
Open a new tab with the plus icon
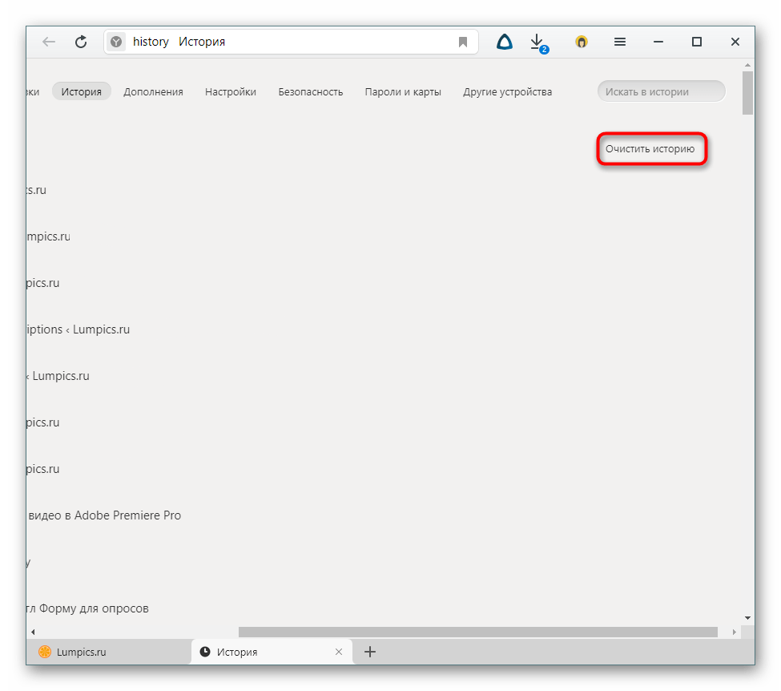(x=370, y=652)
